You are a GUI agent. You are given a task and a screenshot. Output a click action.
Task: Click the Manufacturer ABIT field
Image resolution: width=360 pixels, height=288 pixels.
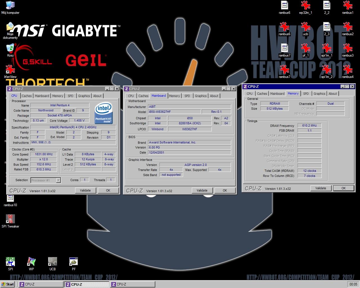click(189, 107)
